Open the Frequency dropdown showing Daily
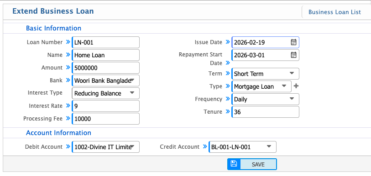Viewport: 371px width, 176px height. (265, 99)
